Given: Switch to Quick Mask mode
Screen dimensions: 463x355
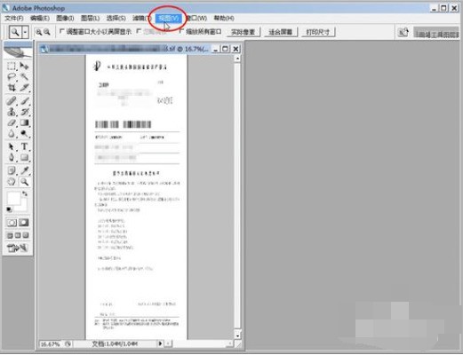Looking at the screenshot, I should [x=24, y=223].
